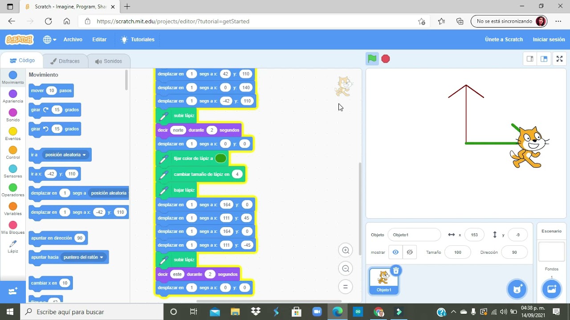Open the browser favorites star icon
The image size is (570, 320).
point(441,21)
